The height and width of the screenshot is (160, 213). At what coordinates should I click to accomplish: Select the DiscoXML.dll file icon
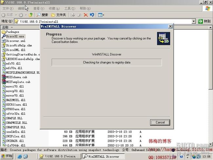tap(4, 50)
